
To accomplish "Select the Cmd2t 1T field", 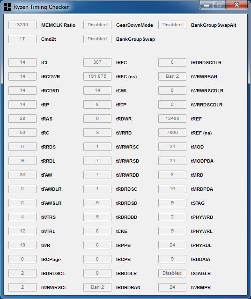I will (22, 39).
